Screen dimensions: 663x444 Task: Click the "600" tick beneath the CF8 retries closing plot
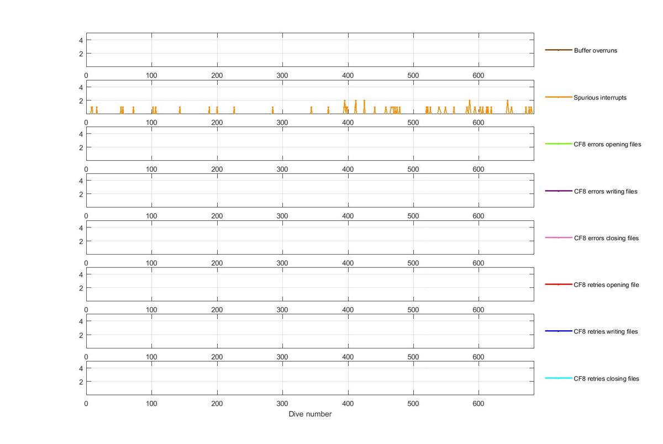(478, 404)
